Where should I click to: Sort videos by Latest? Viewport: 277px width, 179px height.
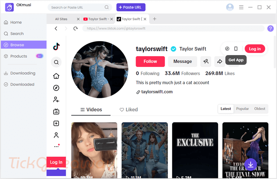(x=226, y=109)
